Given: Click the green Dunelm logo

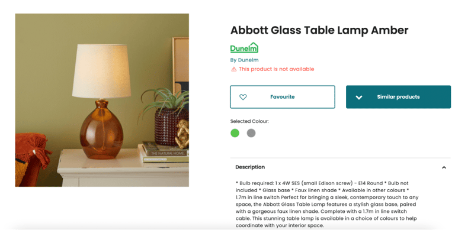Looking at the screenshot, I should pos(244,48).
